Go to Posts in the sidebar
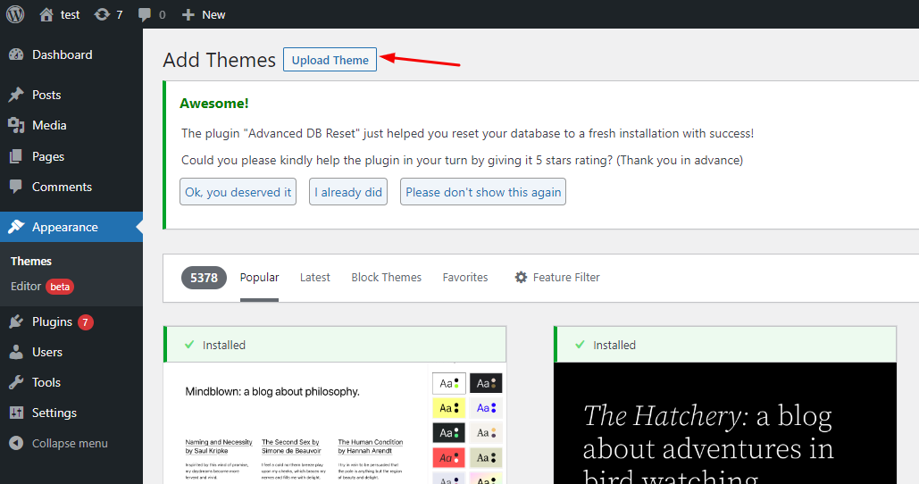This screenshot has height=484, width=919. pyautogui.click(x=46, y=95)
